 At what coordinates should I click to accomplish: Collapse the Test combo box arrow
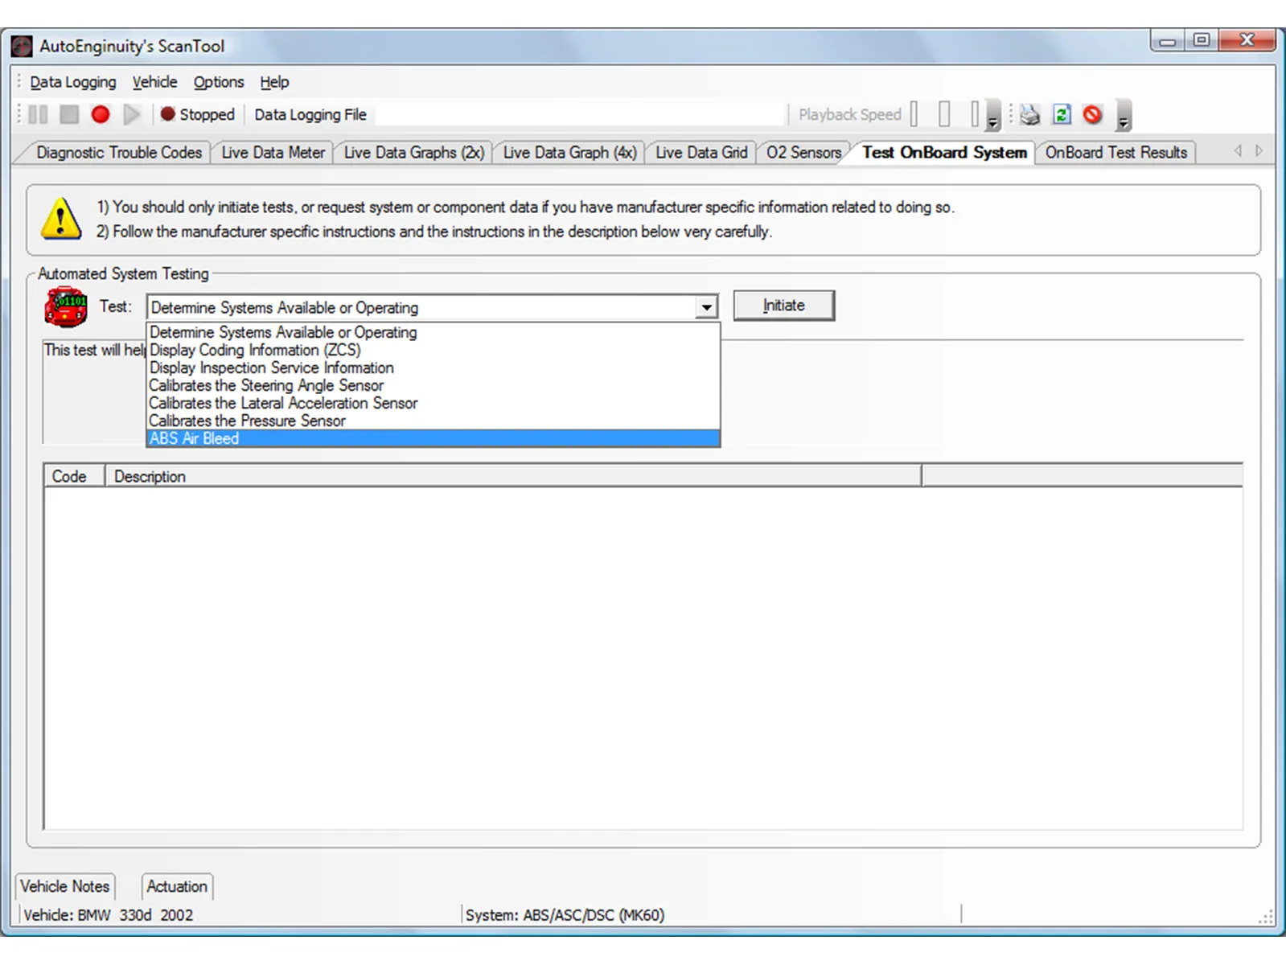coord(705,308)
